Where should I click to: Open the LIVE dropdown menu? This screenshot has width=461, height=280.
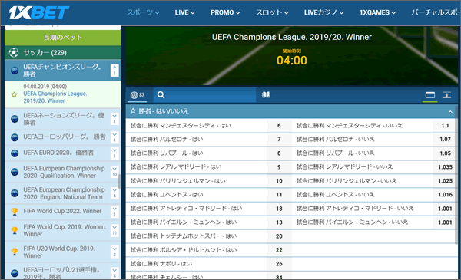185,12
